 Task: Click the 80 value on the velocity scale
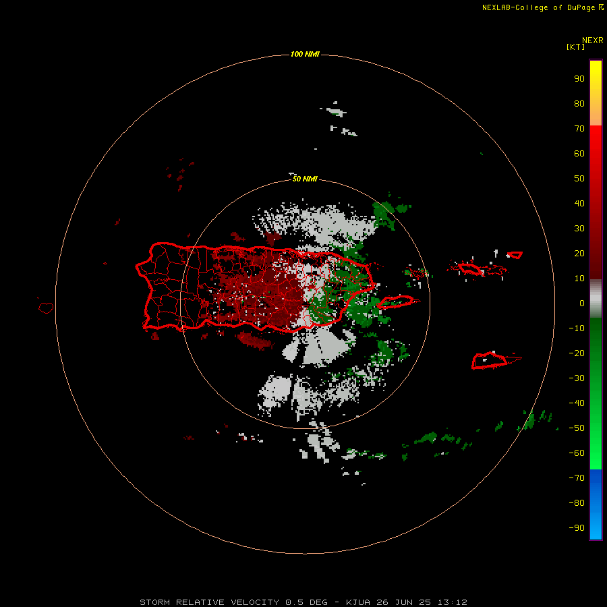[579, 103]
